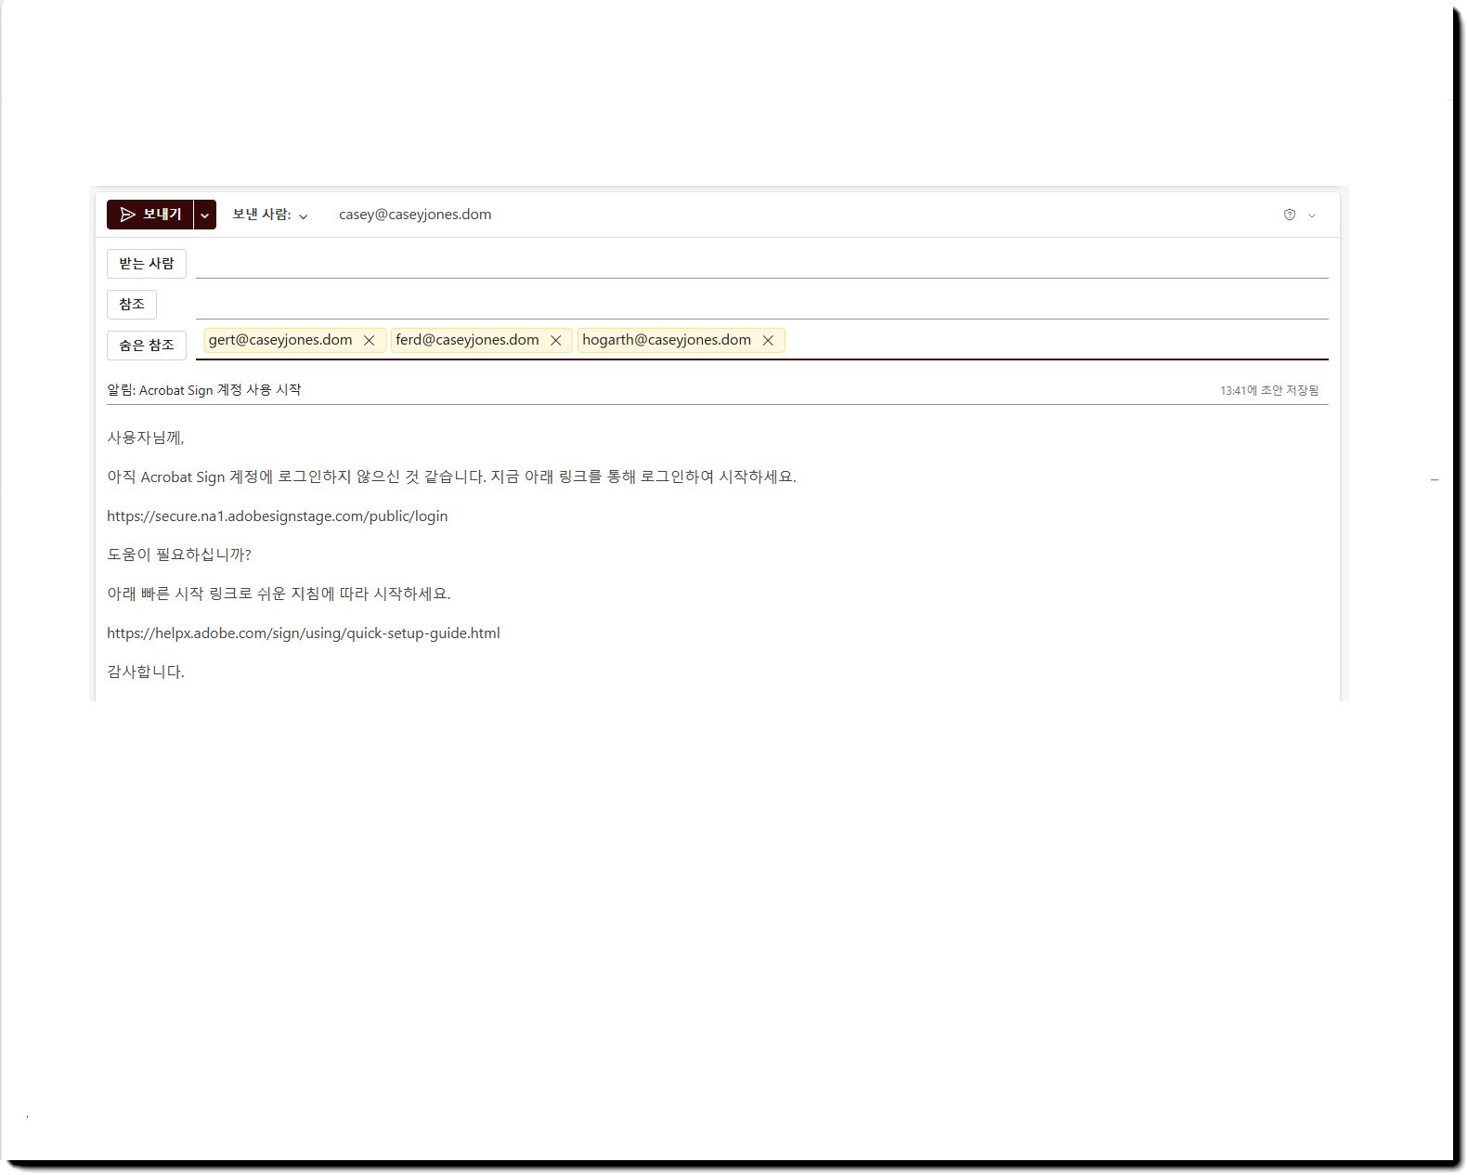Screen dimensions: 1467x1175
Task: Click the line 도움이 필요하십니까?
Action: pos(179,555)
